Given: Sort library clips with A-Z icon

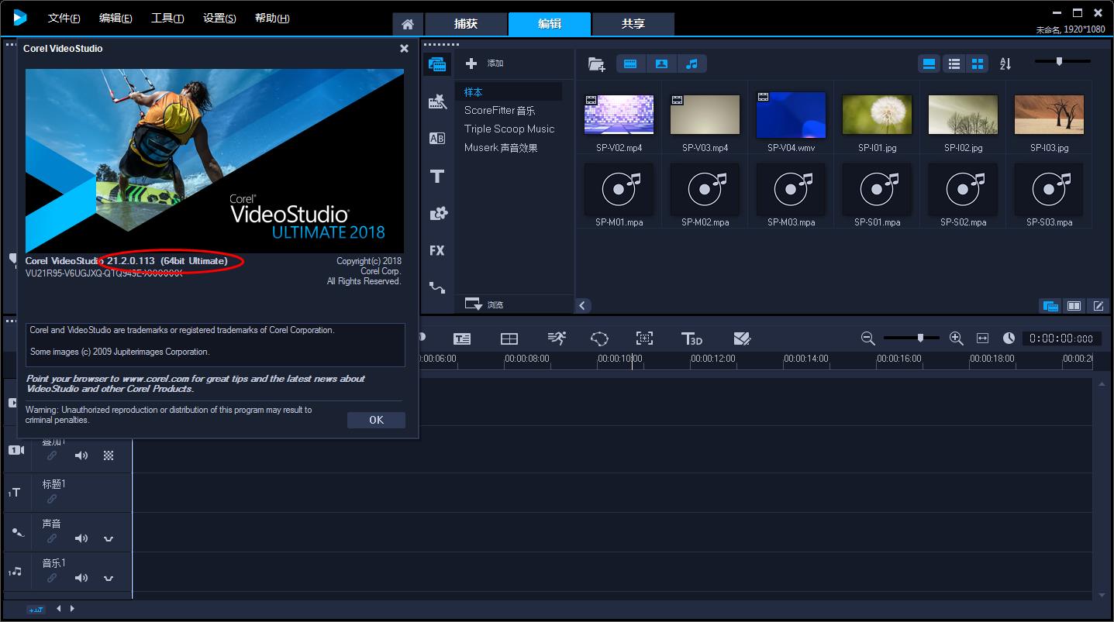Looking at the screenshot, I should [x=1005, y=64].
